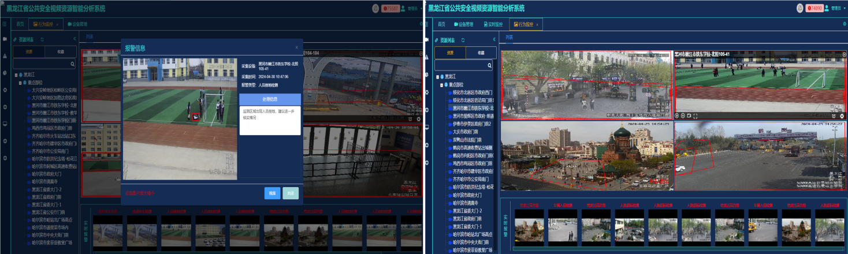This screenshot has height=254, width=848.
Task: Collapse the right window's 资源列表 panel
Action: click(x=494, y=39)
